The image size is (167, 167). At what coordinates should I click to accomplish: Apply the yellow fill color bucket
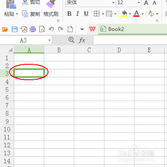pos(124,14)
